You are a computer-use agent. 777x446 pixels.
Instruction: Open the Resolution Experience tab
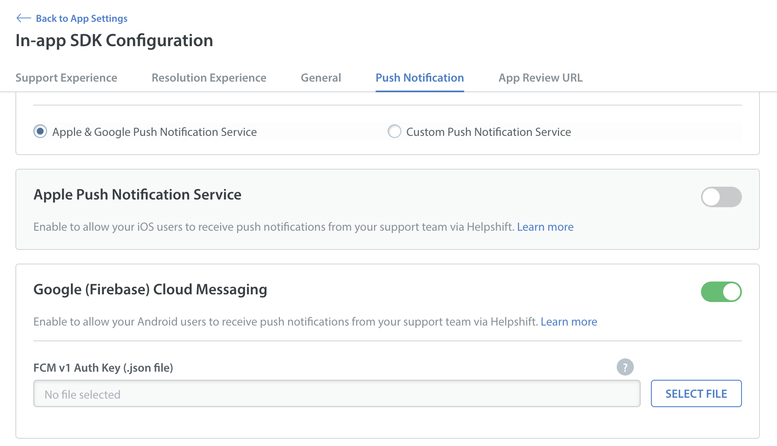209,78
